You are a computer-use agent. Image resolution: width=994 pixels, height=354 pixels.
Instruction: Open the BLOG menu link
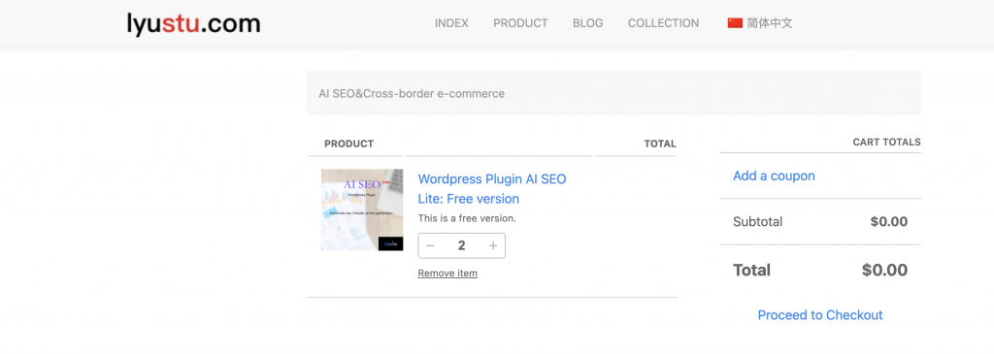coord(587,23)
